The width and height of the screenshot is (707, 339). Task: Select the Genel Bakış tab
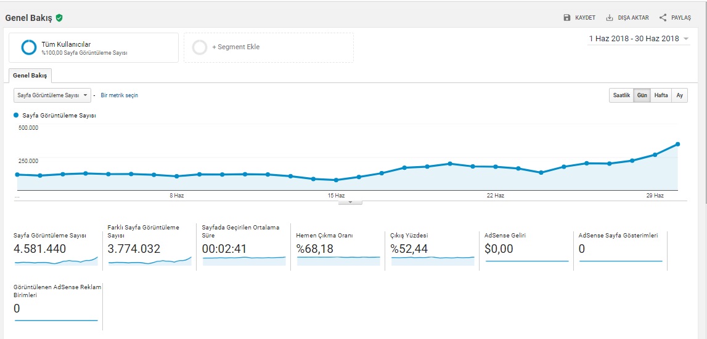(x=30, y=75)
